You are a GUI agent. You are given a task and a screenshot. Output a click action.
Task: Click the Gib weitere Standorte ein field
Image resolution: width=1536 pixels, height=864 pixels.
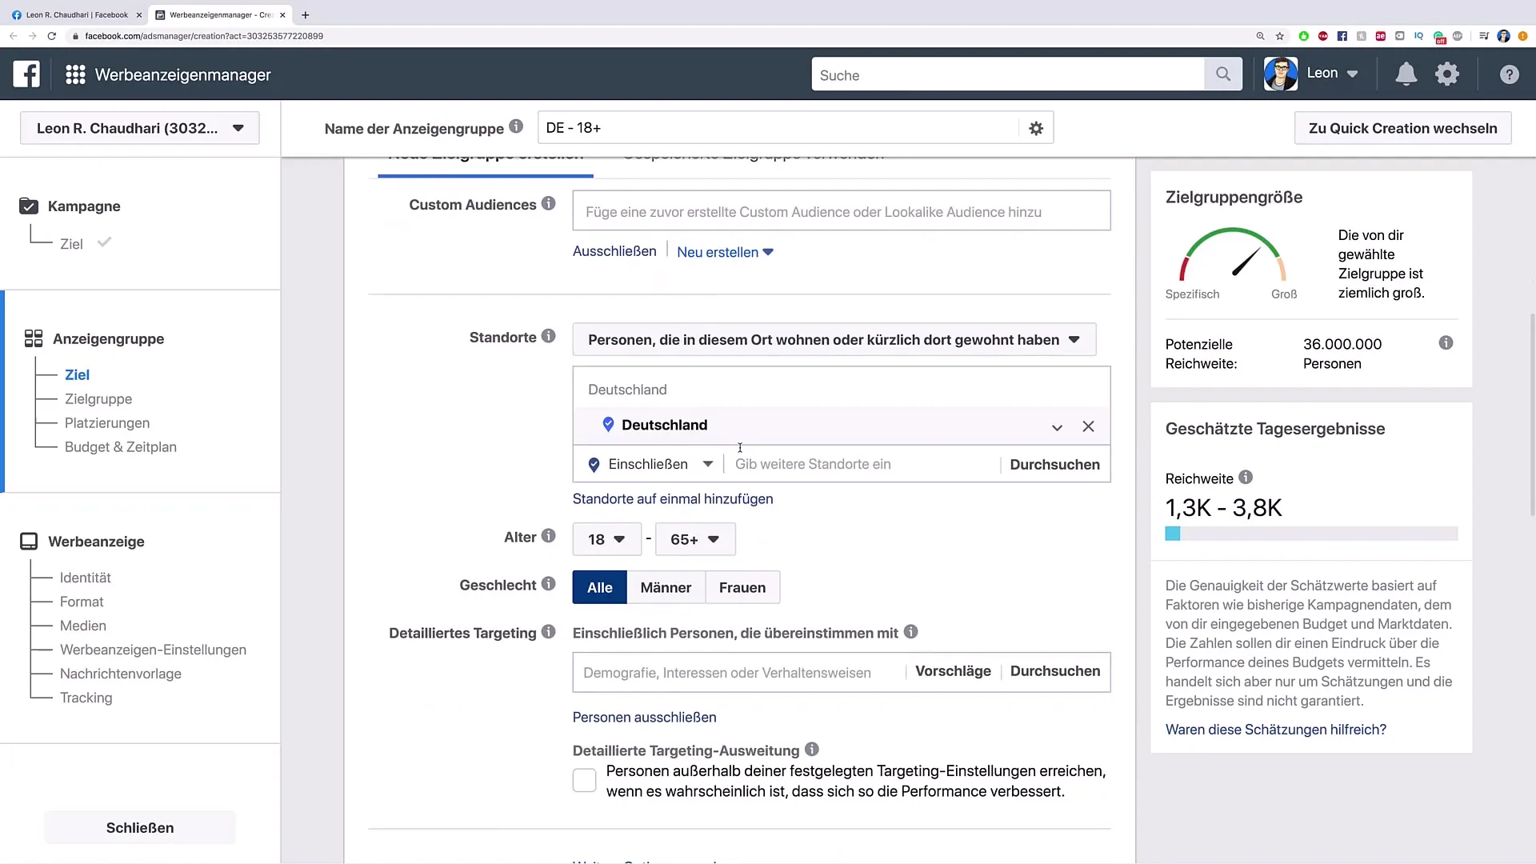(862, 464)
